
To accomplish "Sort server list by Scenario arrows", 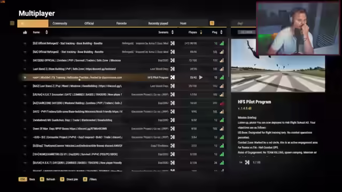I will (172, 32).
